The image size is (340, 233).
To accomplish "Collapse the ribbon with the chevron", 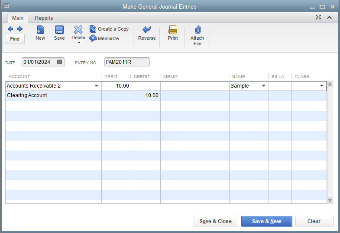I will [x=329, y=18].
